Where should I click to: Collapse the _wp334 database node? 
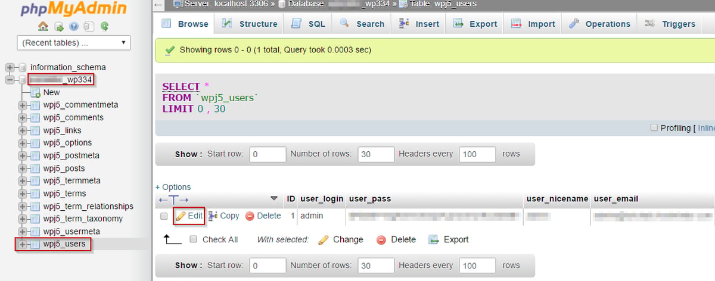click(x=10, y=80)
